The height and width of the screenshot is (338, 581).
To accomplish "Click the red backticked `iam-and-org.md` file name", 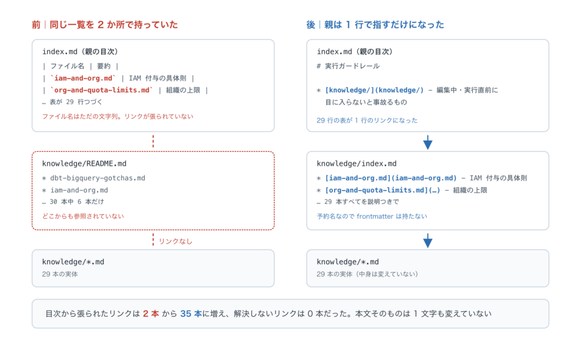I will coord(83,78).
